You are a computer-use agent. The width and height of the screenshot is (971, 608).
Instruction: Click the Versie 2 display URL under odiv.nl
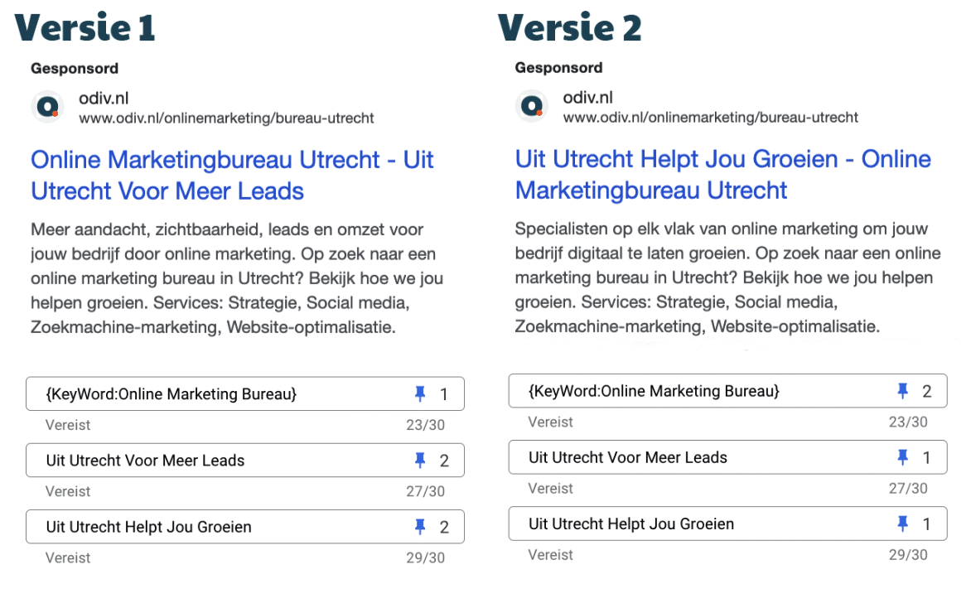pyautogui.click(x=710, y=118)
